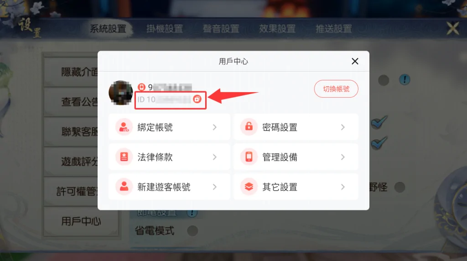Screen dimensions: 467x261
Task: Switch to the 聲音設置 tab
Action: 221,29
